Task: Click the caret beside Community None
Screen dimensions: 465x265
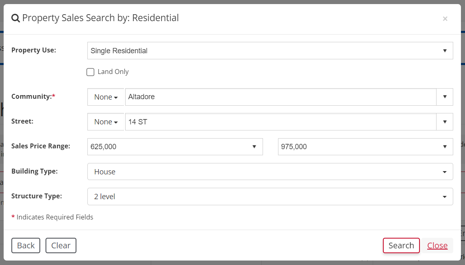Action: click(116, 98)
